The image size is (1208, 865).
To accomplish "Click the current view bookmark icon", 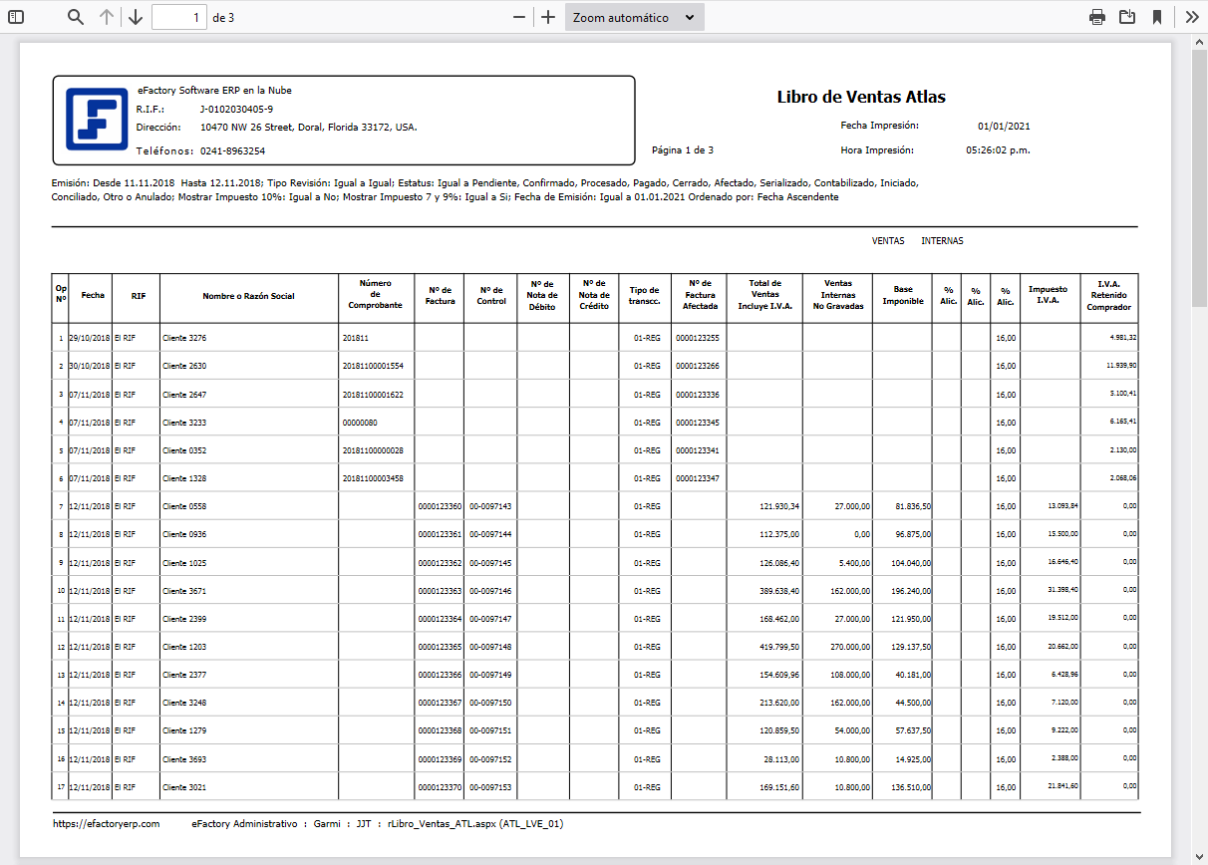I will click(1157, 17).
